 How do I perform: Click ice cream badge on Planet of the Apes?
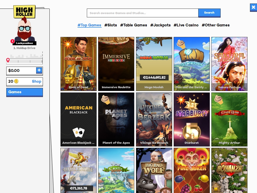[105, 100]
